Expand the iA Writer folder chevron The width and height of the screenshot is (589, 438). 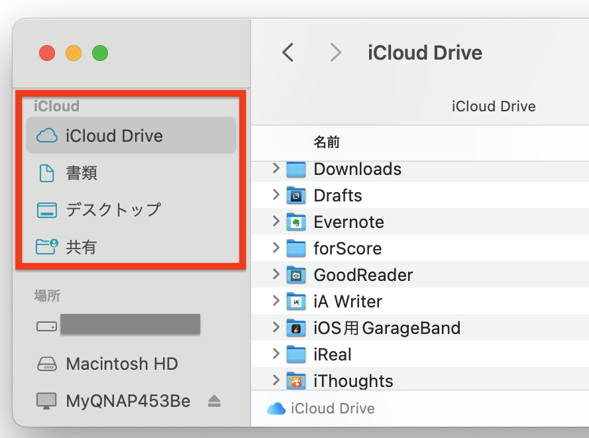click(276, 301)
